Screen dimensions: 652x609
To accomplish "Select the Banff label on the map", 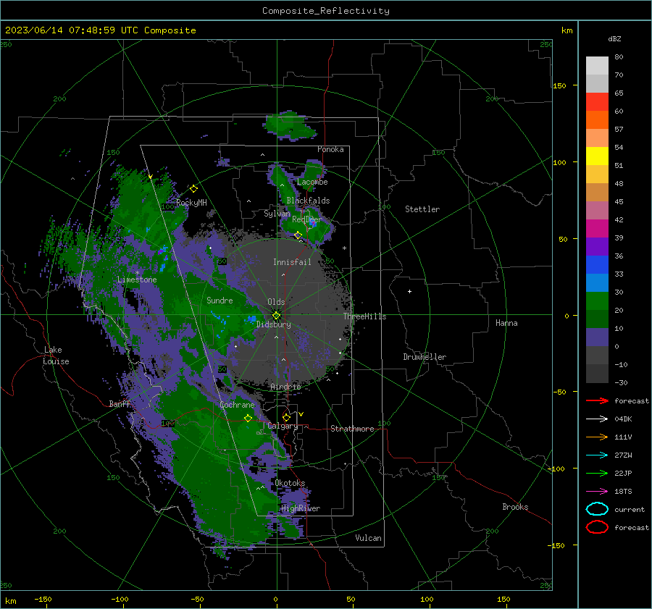I will click(x=120, y=404).
